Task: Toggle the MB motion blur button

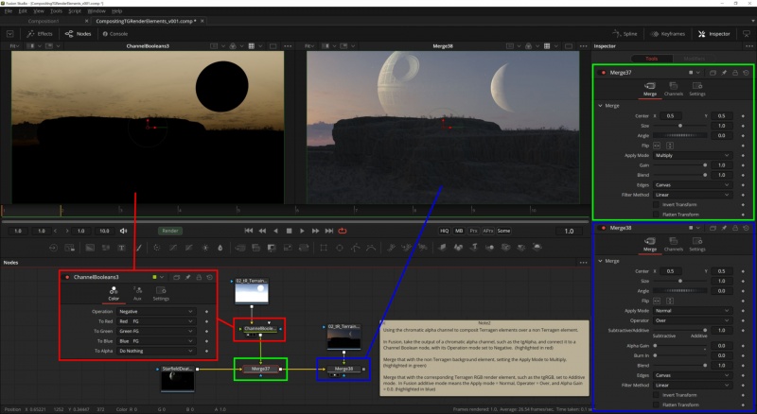Action: 459,231
